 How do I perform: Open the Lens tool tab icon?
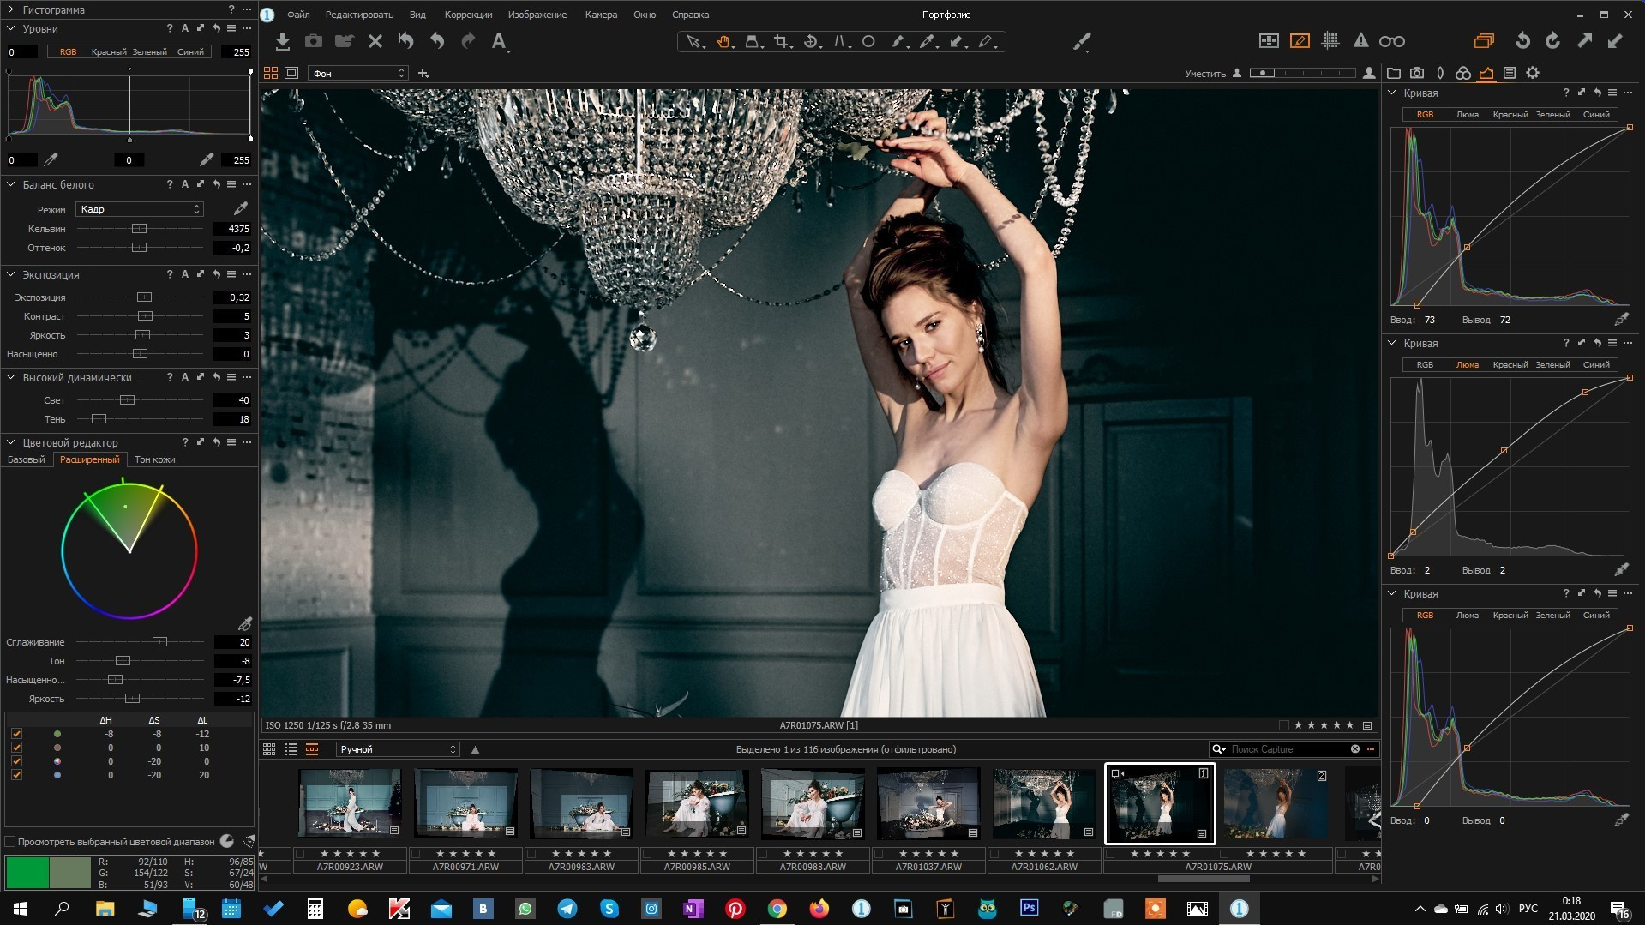[1440, 73]
